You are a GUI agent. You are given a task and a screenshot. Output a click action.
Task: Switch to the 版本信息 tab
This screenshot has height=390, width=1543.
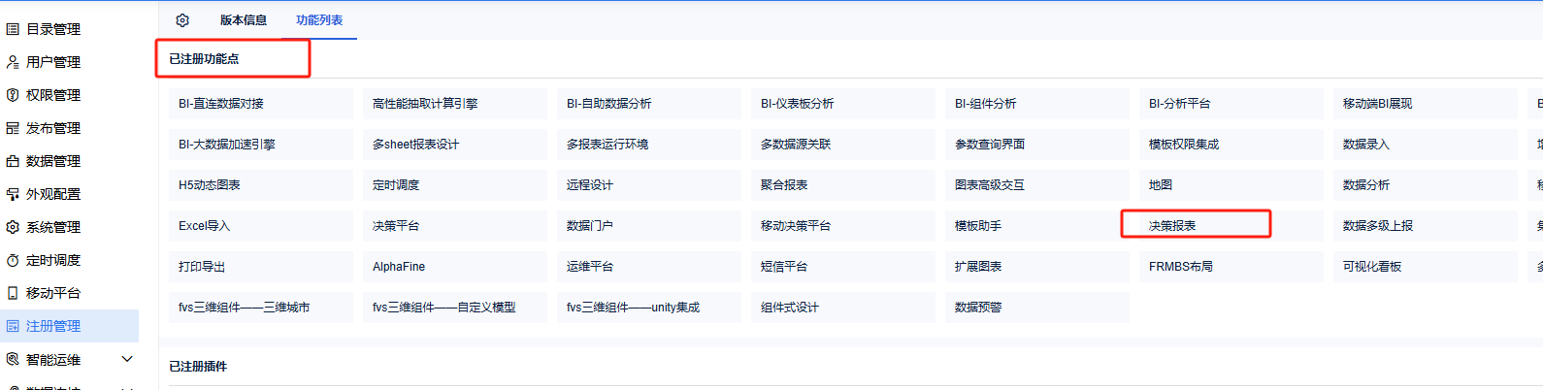coord(244,19)
